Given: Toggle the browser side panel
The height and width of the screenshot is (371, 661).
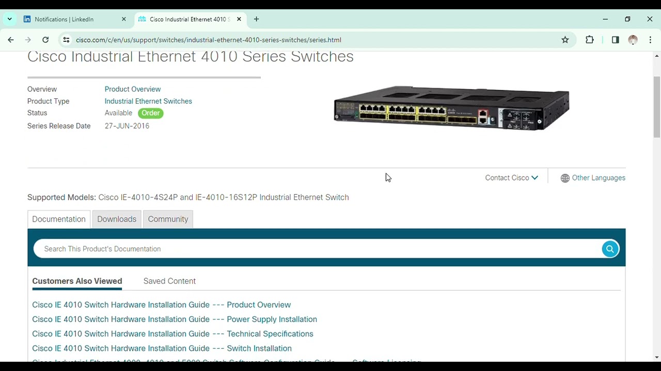Looking at the screenshot, I should point(615,40).
